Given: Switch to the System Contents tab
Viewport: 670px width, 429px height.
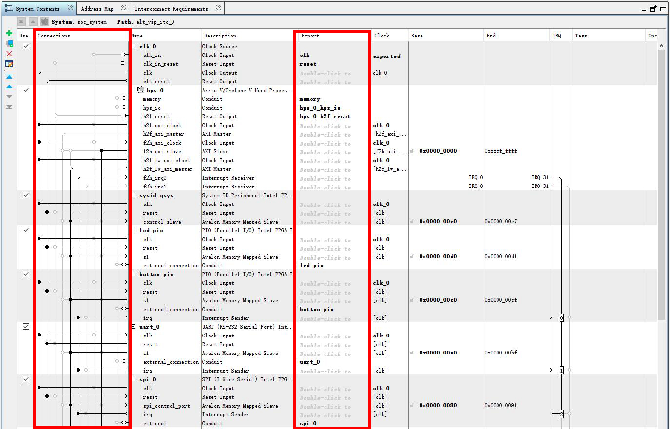Looking at the screenshot, I should (x=38, y=8).
